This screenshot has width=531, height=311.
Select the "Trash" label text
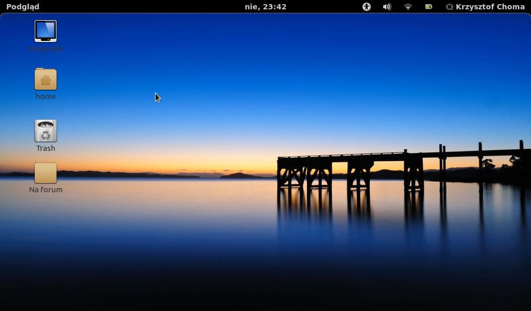coord(46,148)
